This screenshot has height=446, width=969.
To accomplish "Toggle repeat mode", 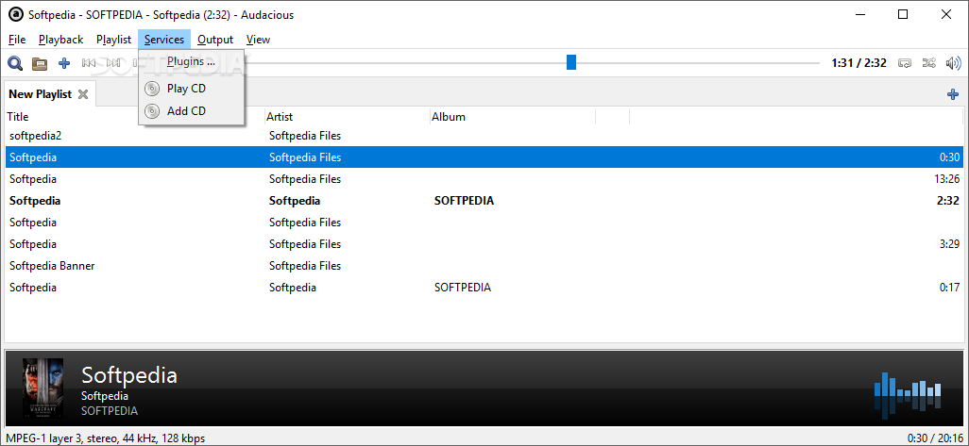I will pyautogui.click(x=904, y=63).
